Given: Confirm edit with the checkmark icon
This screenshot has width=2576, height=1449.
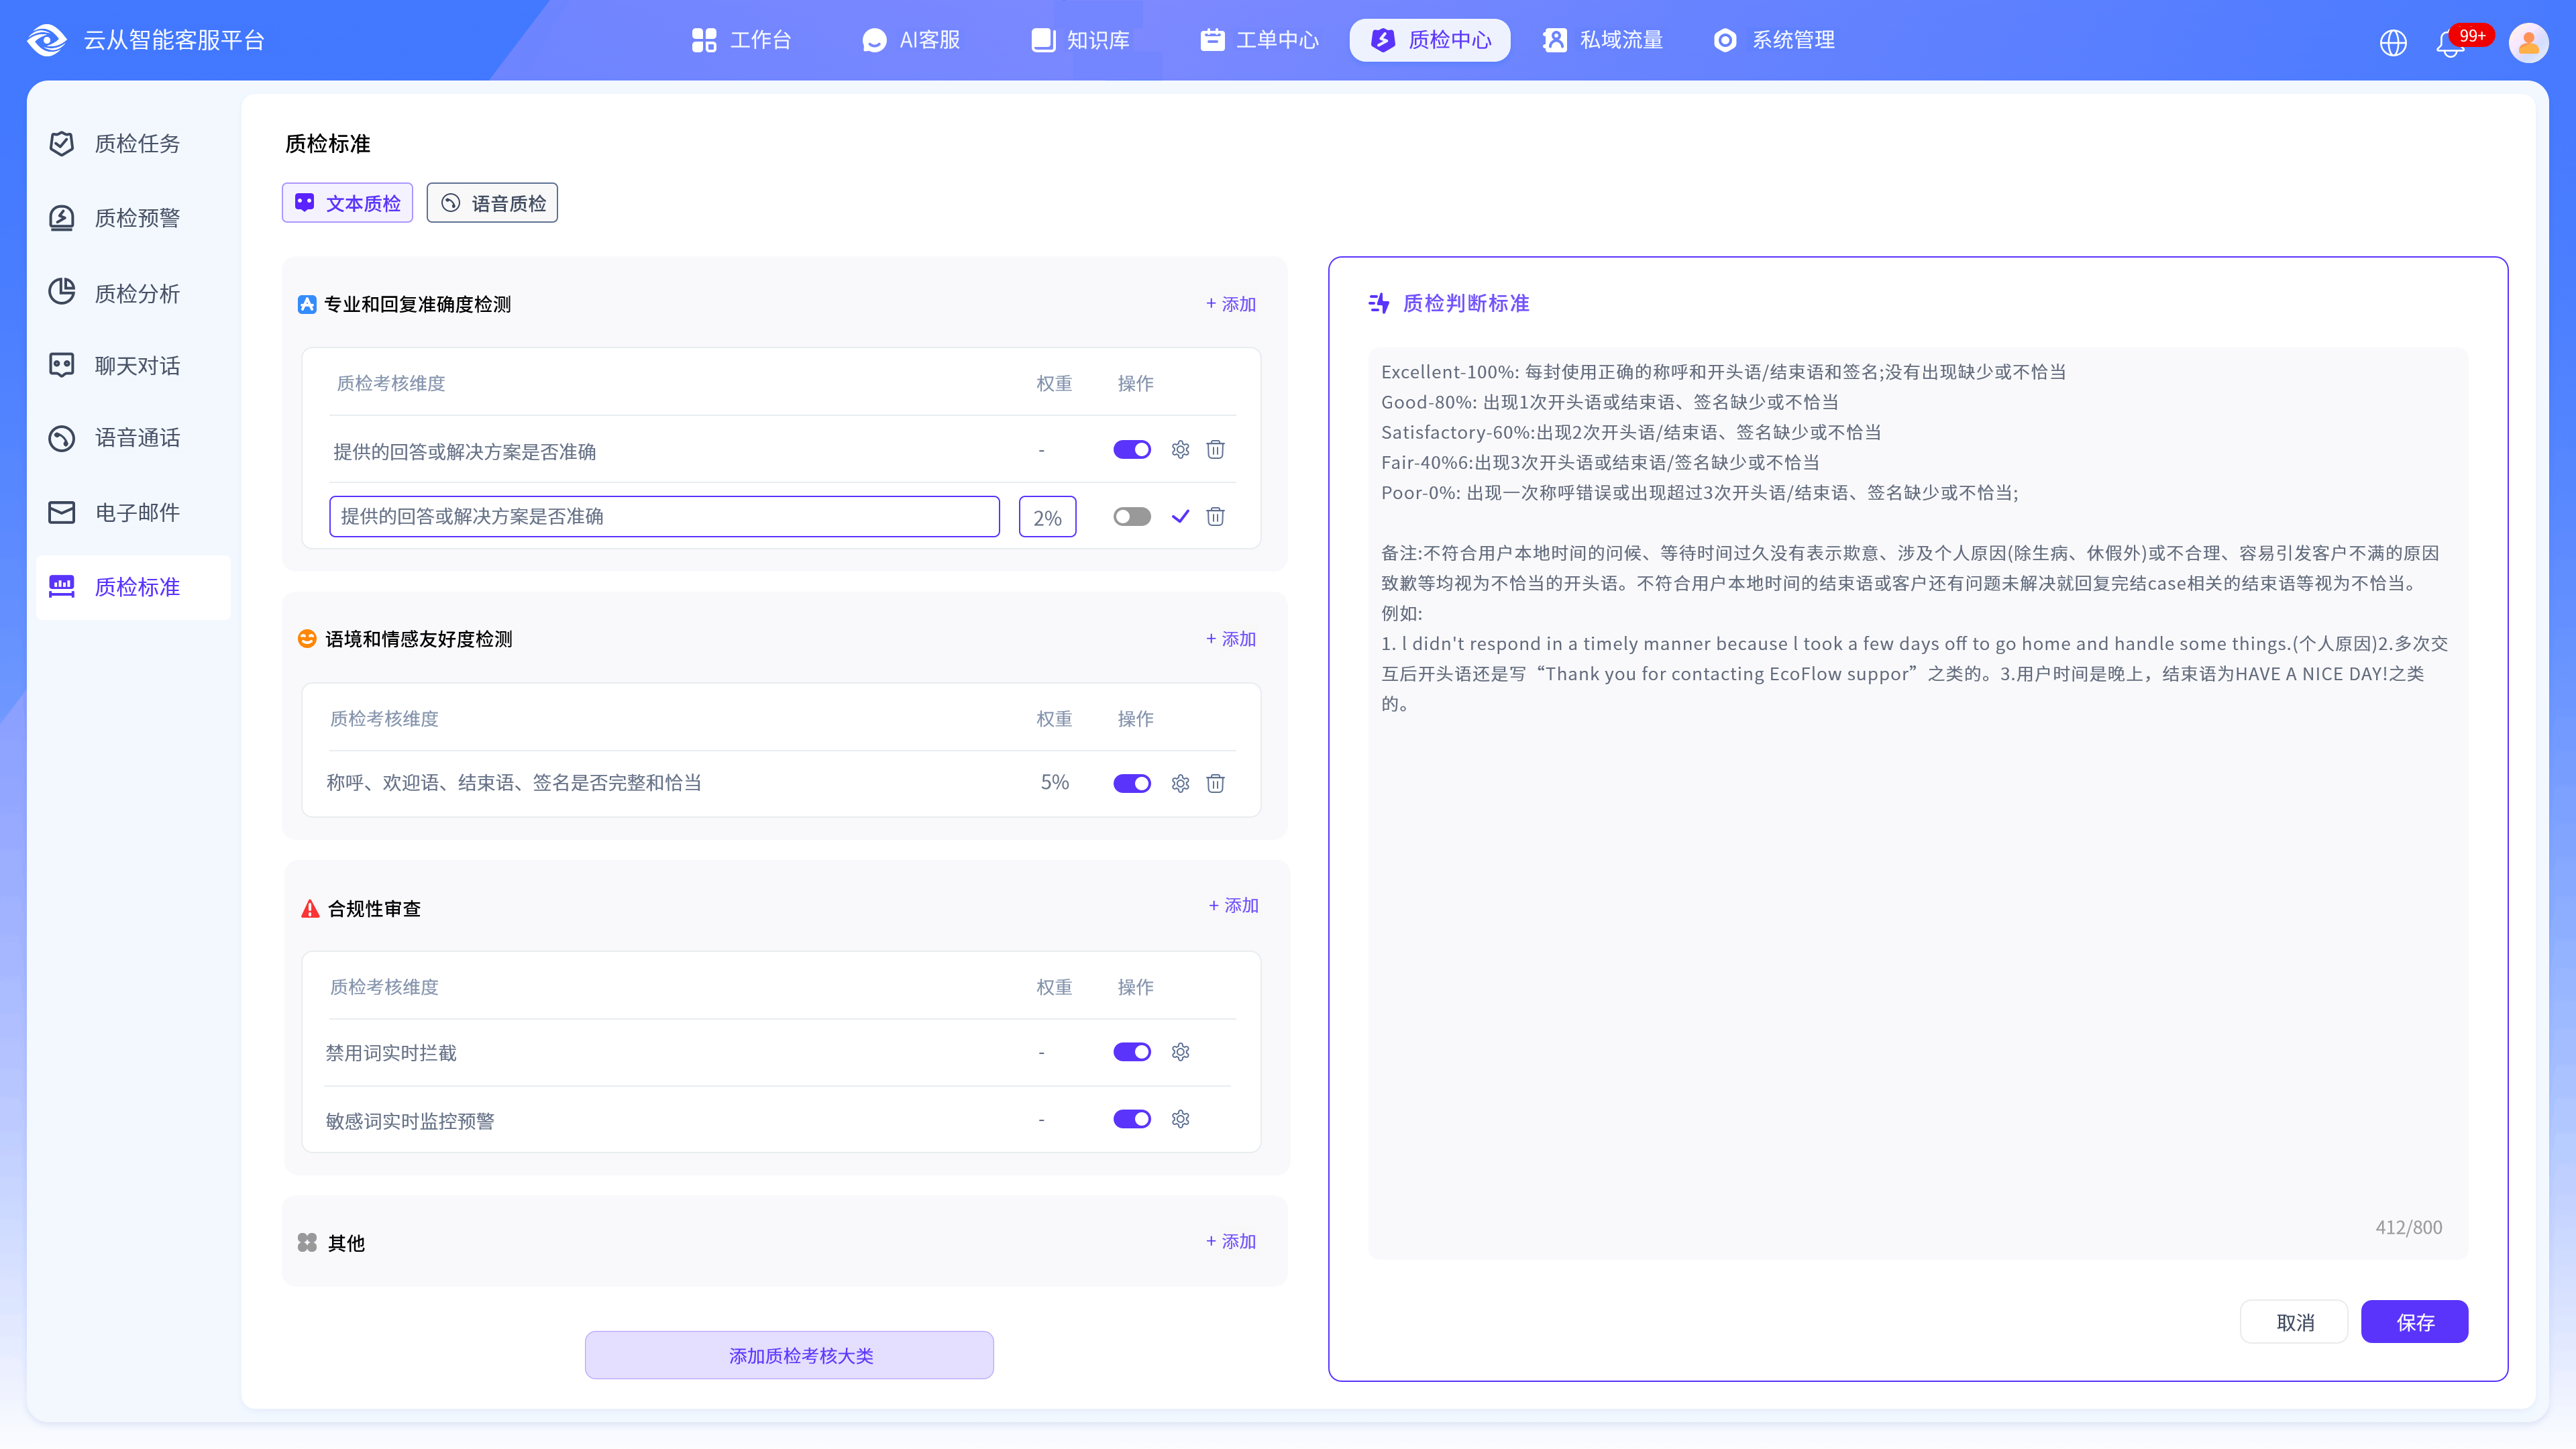Looking at the screenshot, I should click(1180, 516).
